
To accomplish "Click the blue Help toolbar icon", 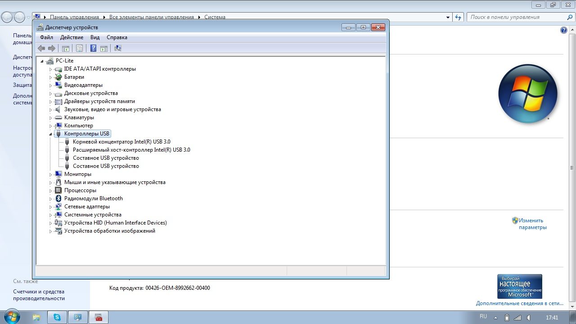I will [93, 48].
